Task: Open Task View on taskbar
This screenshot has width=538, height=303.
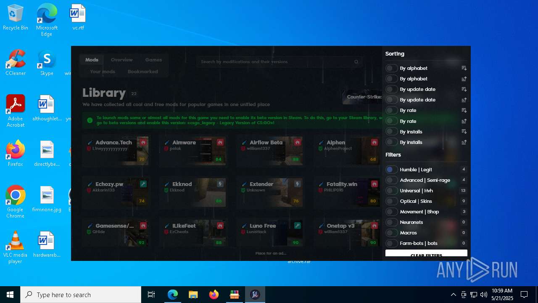Action: click(151, 295)
